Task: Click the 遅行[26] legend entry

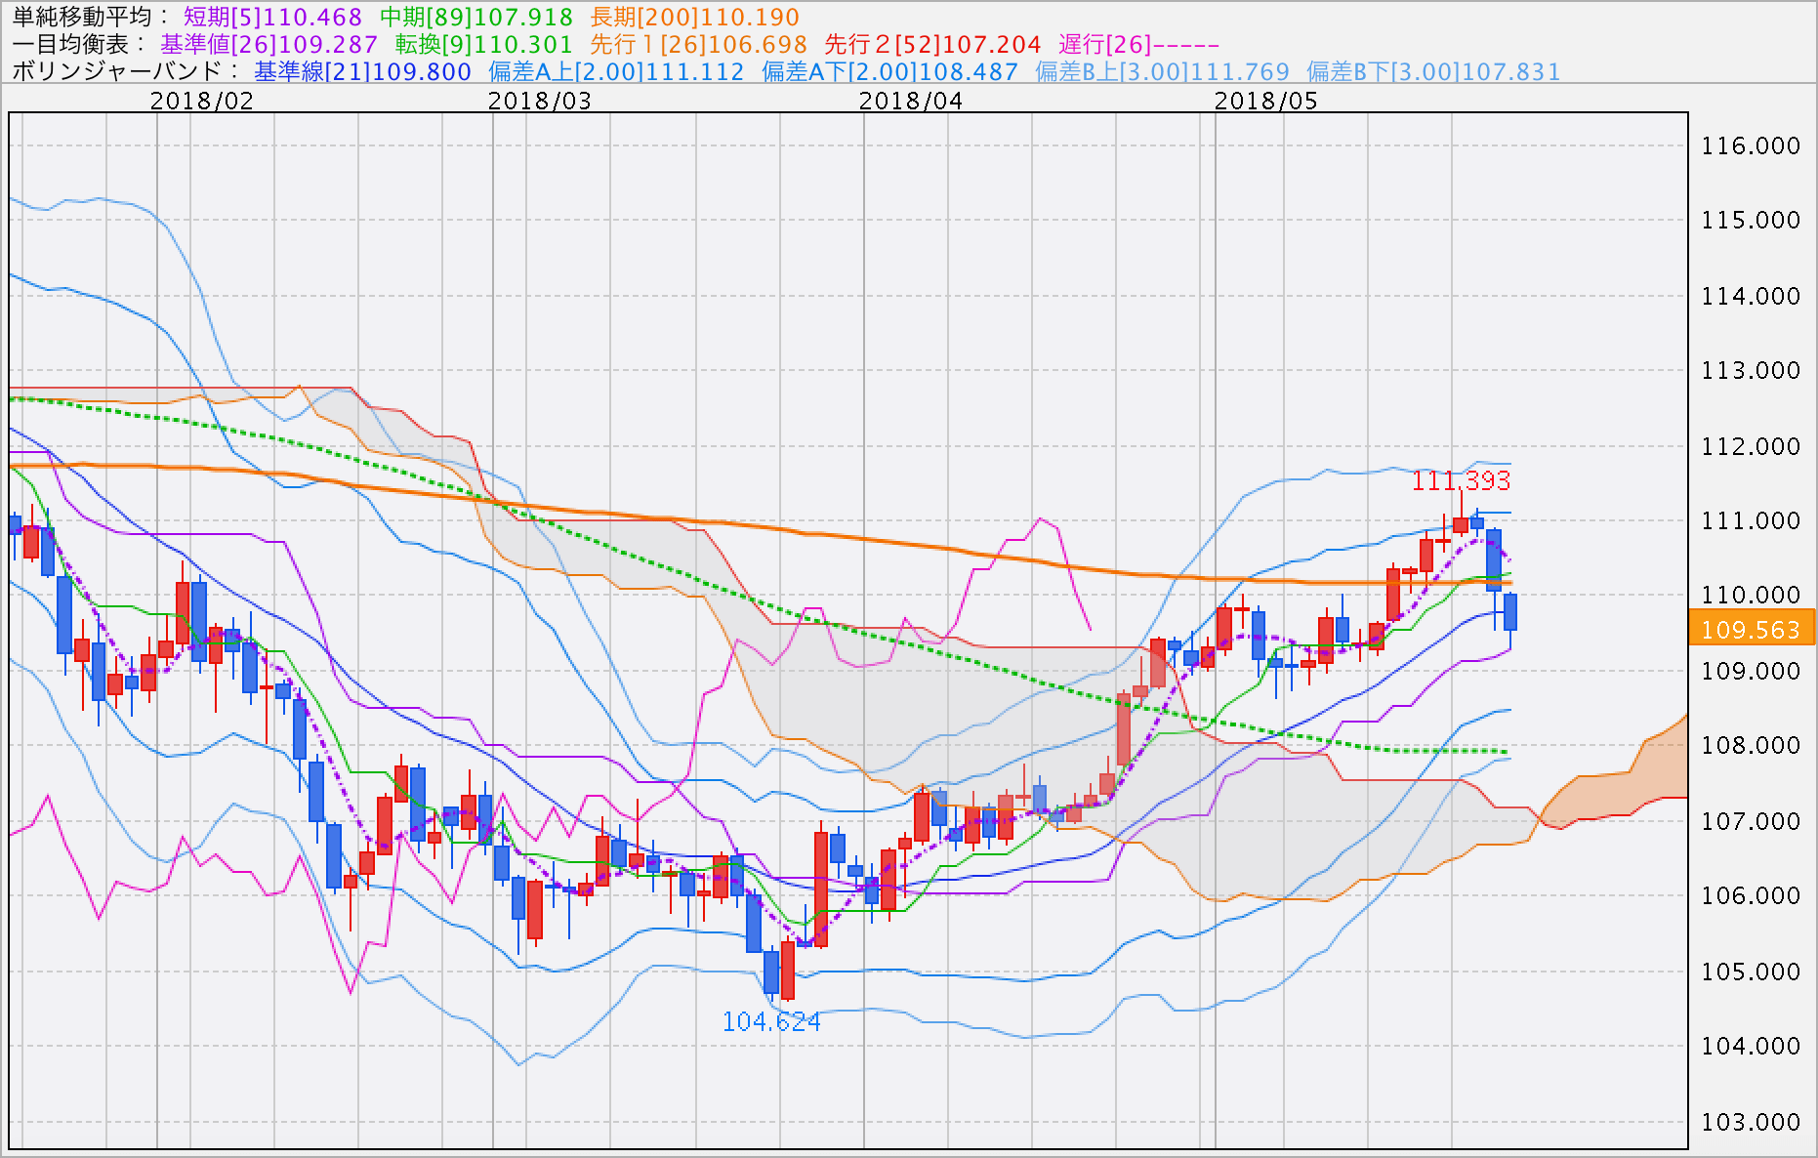Action: tap(1139, 44)
